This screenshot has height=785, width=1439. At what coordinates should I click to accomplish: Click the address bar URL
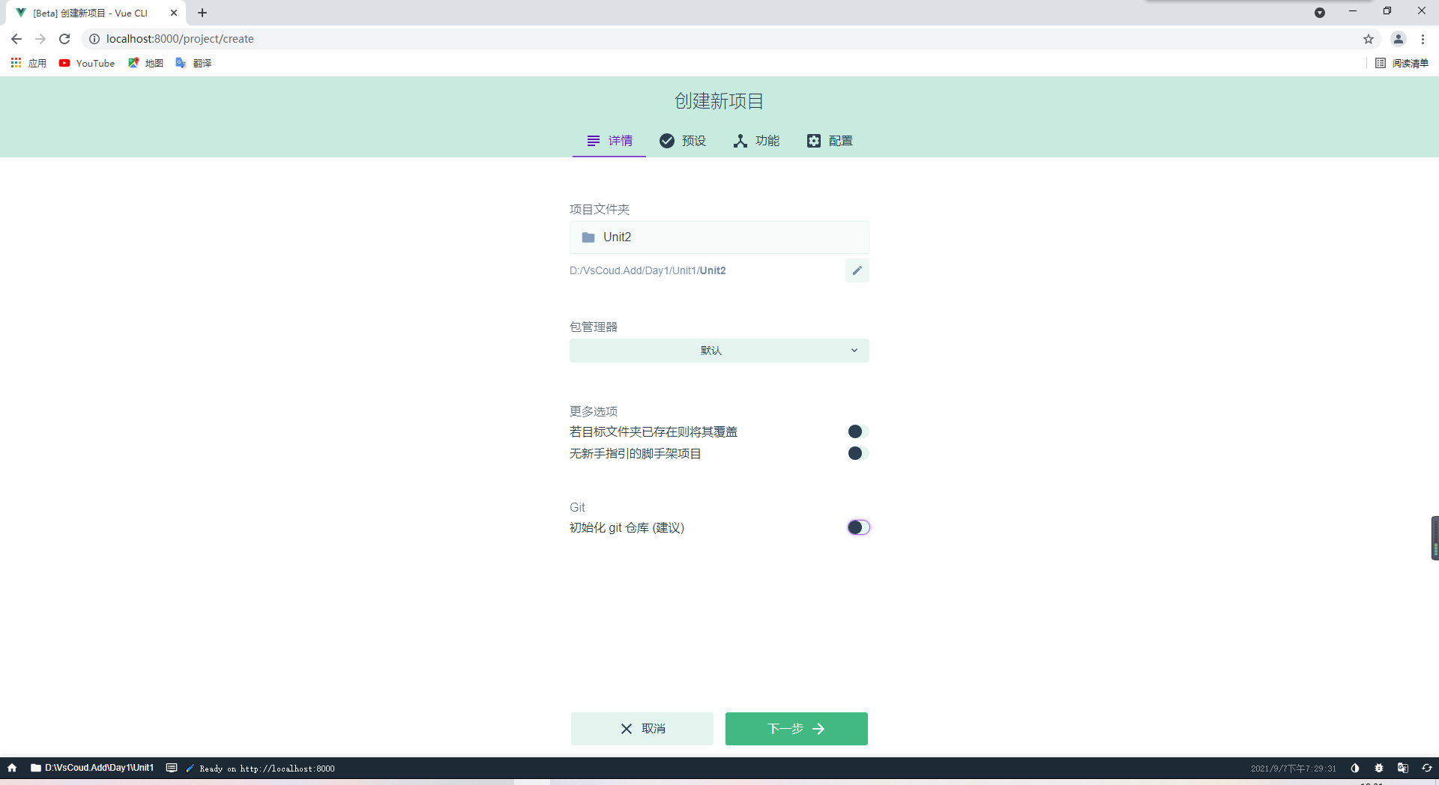click(x=180, y=39)
